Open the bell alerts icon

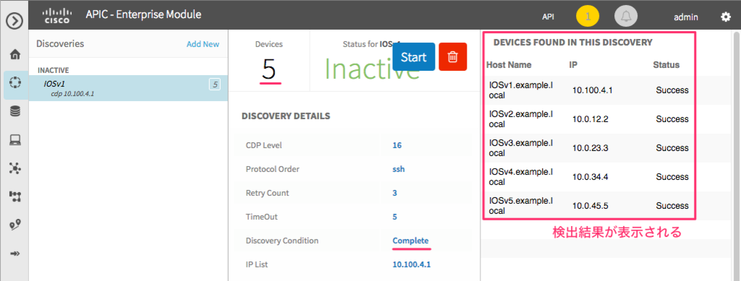coord(626,17)
